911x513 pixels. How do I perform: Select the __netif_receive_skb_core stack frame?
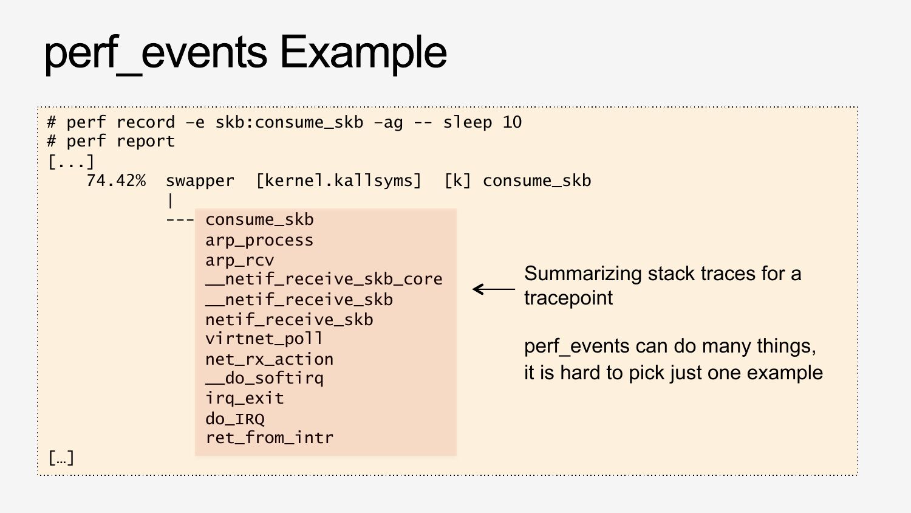(x=324, y=279)
